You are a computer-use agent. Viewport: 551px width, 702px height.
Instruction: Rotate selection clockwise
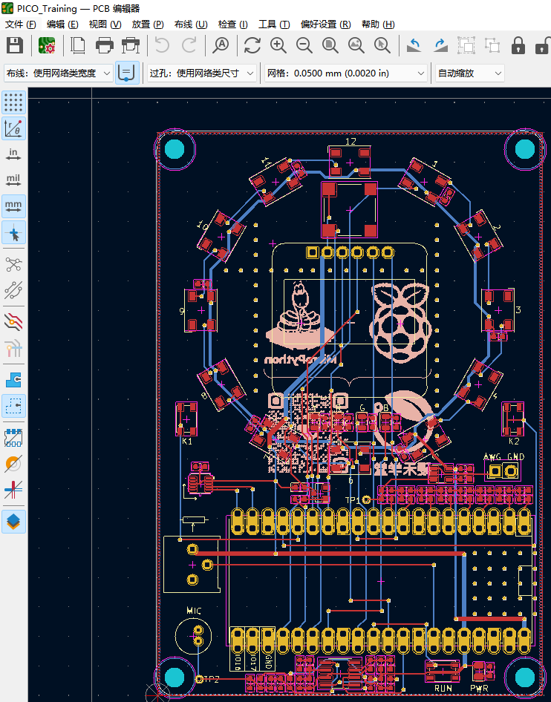point(440,45)
